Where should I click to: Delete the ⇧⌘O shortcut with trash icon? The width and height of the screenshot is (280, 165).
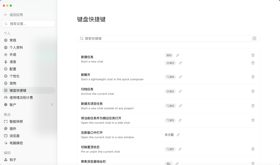pos(253,63)
